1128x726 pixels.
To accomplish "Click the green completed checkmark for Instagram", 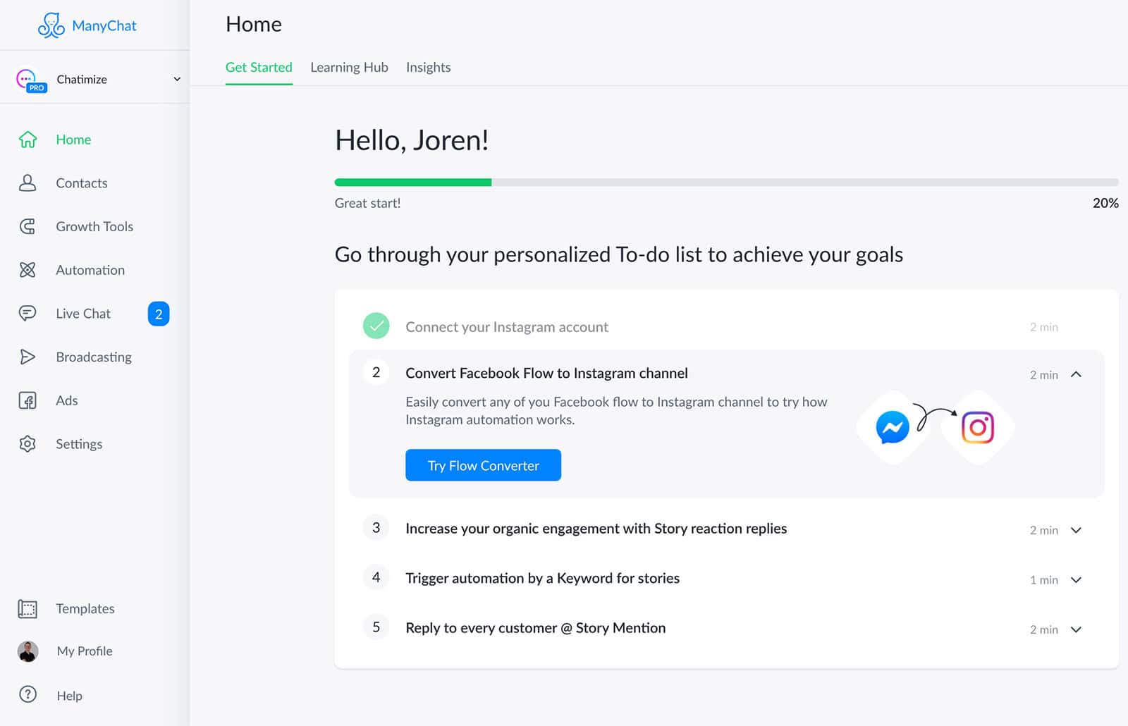I will [376, 326].
